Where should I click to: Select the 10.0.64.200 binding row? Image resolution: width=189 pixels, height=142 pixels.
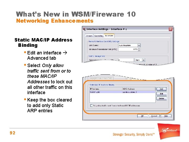[x=123, y=92]
